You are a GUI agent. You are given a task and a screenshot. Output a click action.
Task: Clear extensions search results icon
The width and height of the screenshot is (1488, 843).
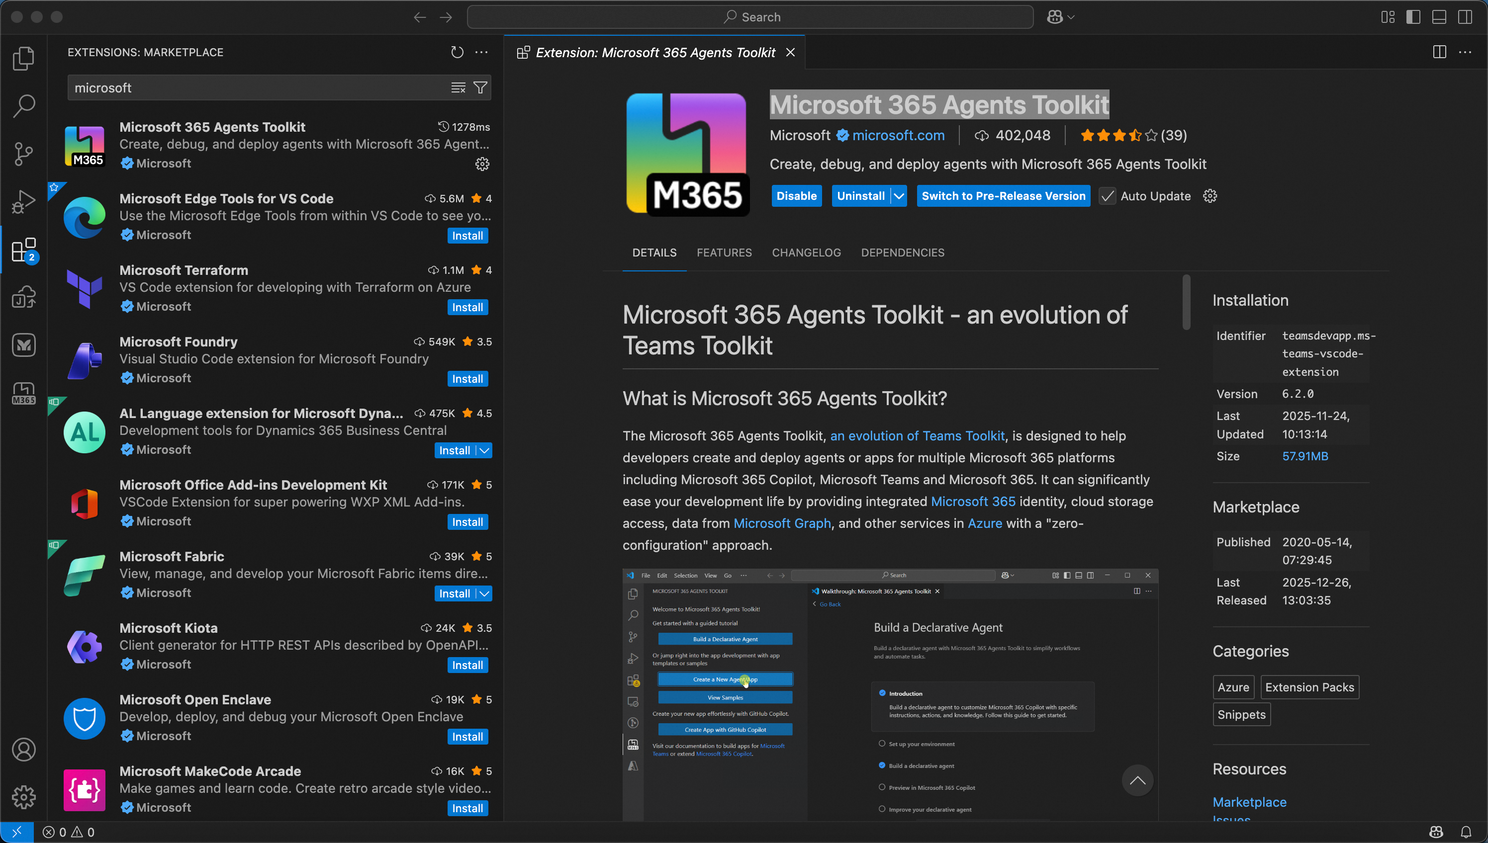click(x=458, y=88)
